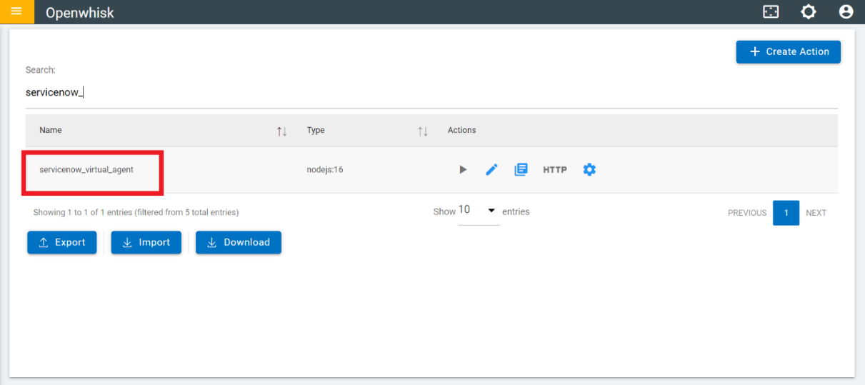Edit servicenow_virtual_agent with pencil icon
This screenshot has height=385, width=865.
[491, 170]
